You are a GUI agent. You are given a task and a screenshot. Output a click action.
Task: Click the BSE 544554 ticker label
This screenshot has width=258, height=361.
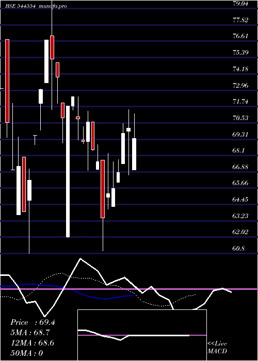click(21, 6)
